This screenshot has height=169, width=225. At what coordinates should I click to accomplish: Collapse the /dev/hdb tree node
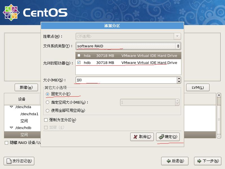(11, 128)
